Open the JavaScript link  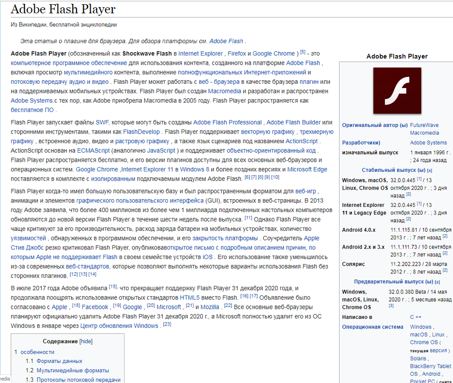[161, 151]
